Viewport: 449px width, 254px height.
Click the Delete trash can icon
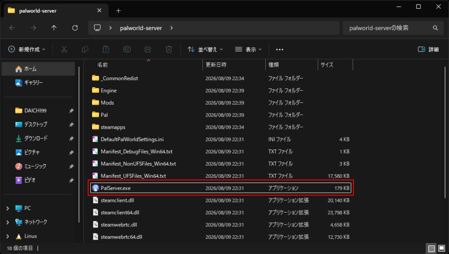click(169, 49)
